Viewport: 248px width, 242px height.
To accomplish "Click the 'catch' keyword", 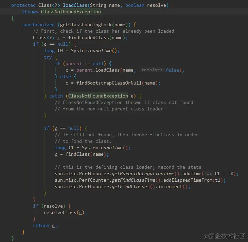I will click(x=56, y=96).
